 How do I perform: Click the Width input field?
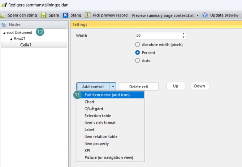[158, 36]
